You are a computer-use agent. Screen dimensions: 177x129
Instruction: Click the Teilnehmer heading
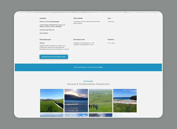pyautogui.click(x=111, y=40)
